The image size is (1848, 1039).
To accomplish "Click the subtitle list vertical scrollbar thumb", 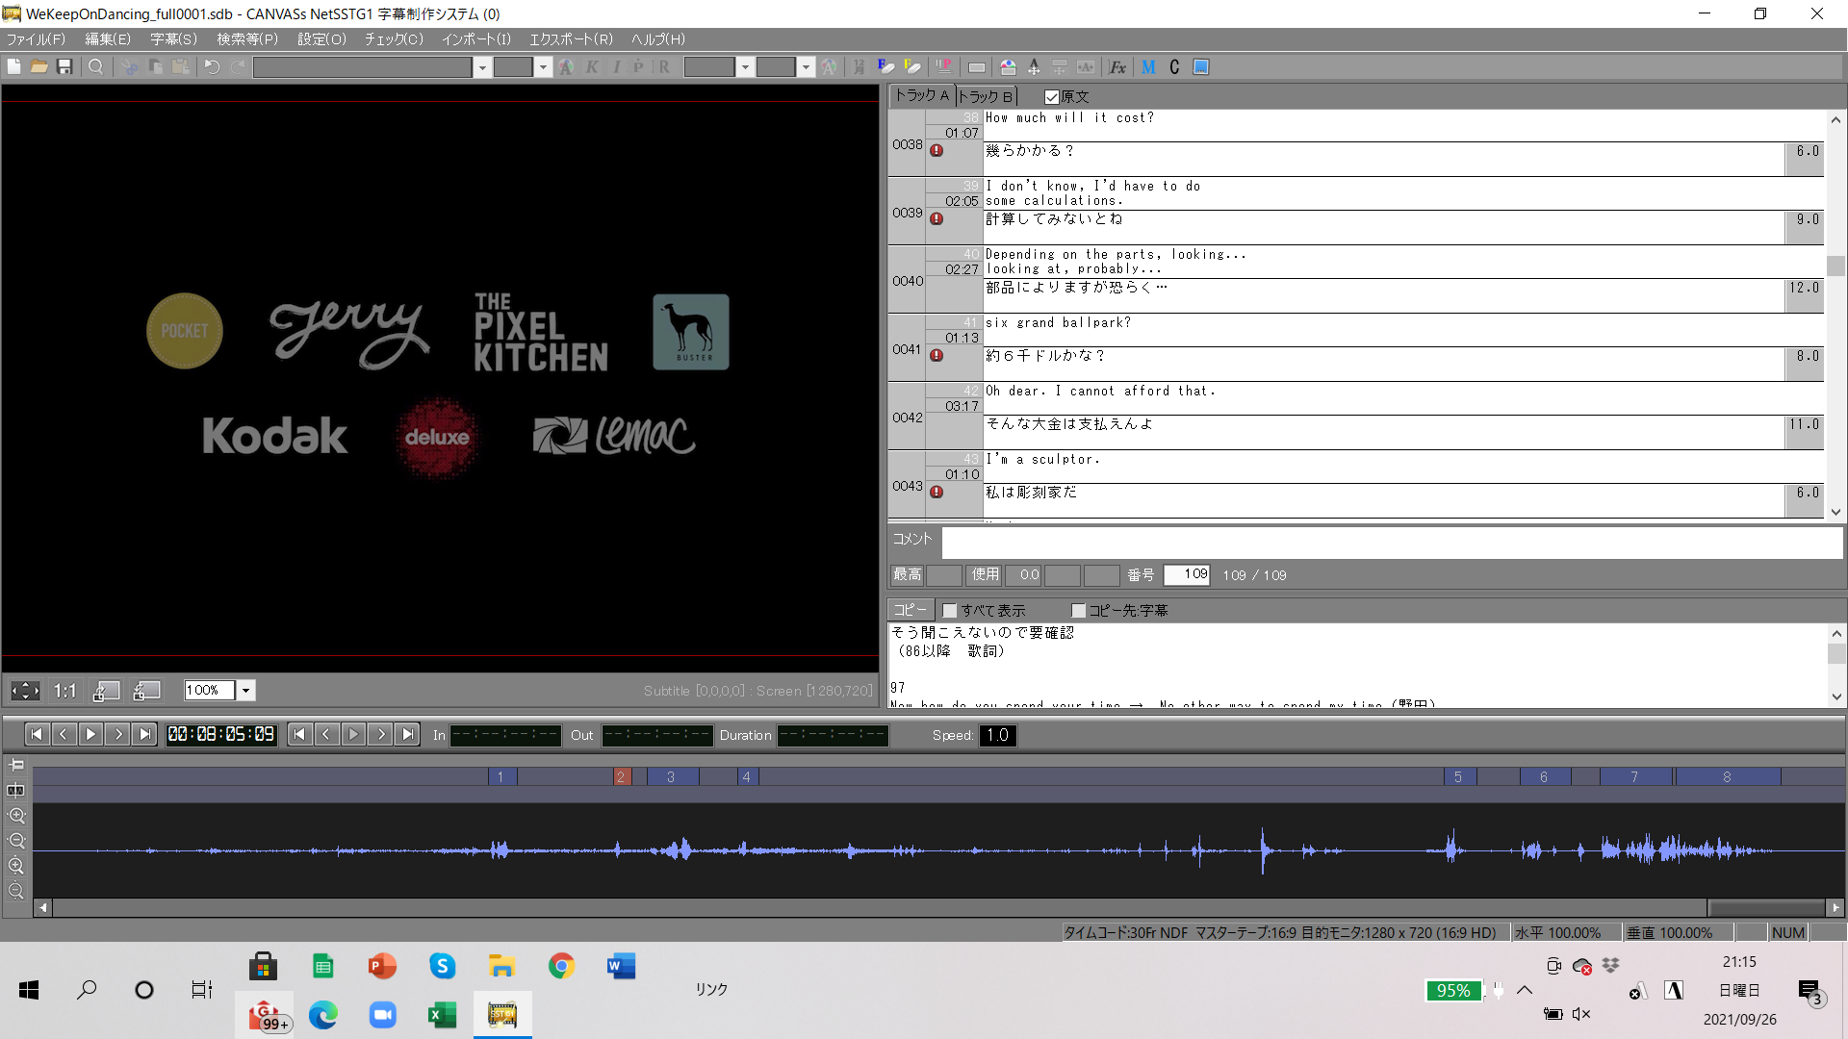I will point(1835,266).
